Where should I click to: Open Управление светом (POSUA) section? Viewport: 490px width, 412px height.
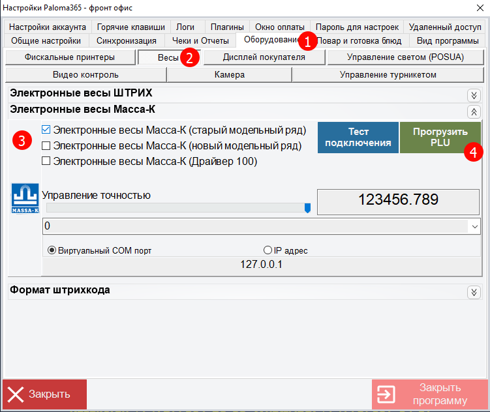[405, 57]
